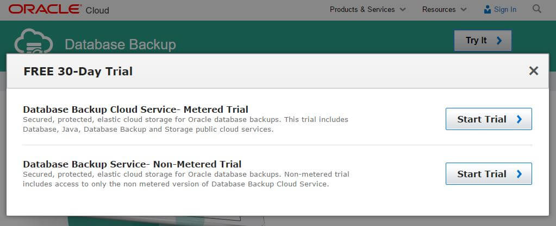Close the FREE 30-Day Trial dialog

[534, 71]
